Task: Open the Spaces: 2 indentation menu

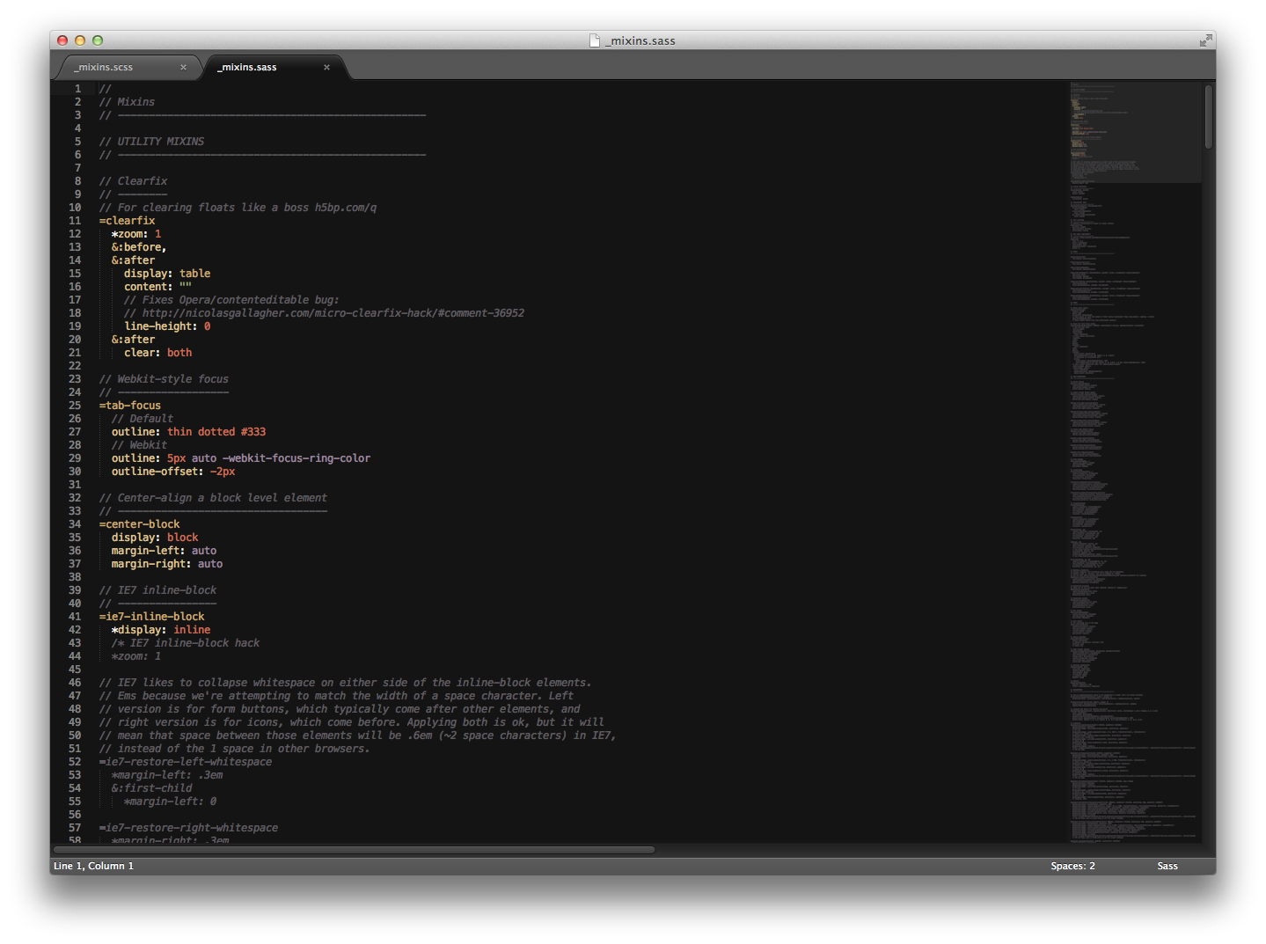Action: (x=1072, y=866)
